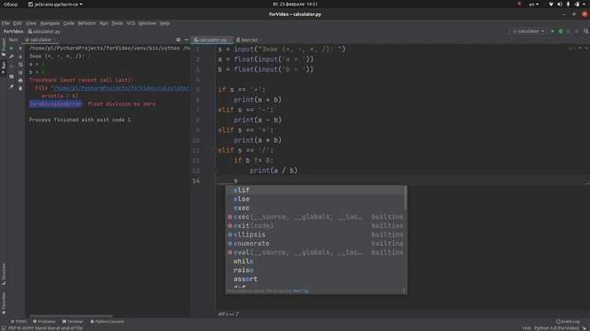Open Structure tool window side tab

coord(3,274)
